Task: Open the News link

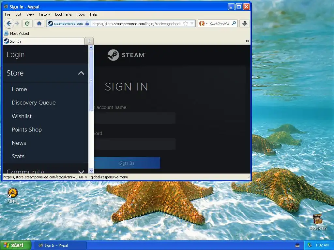Action: click(x=19, y=143)
